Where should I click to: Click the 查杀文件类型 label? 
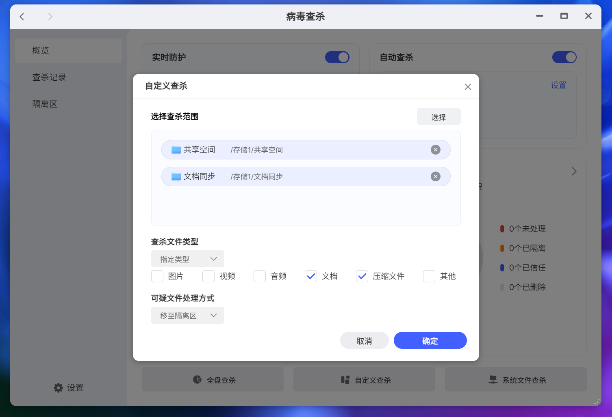(175, 242)
